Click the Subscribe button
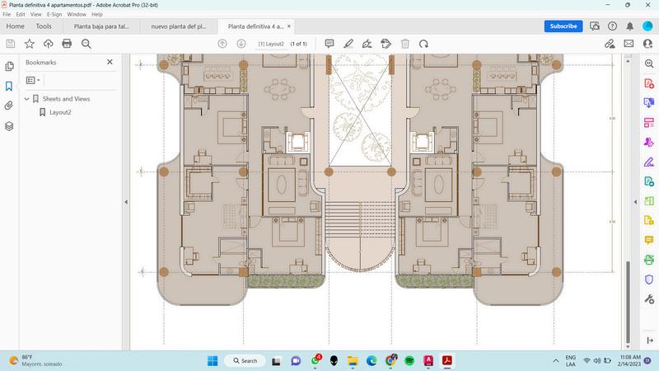The height and width of the screenshot is (371, 659). tap(563, 26)
